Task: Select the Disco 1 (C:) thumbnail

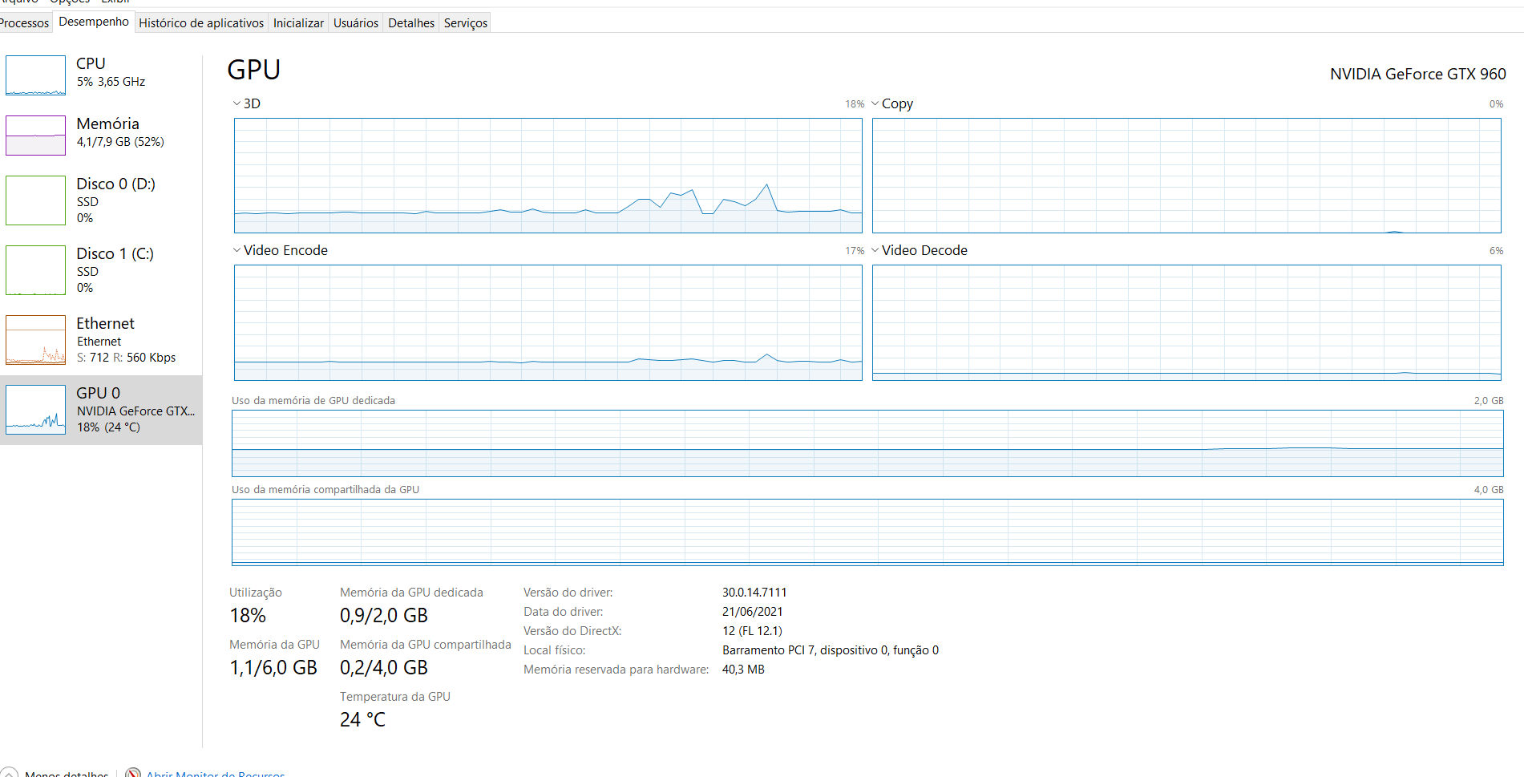Action: 35,270
